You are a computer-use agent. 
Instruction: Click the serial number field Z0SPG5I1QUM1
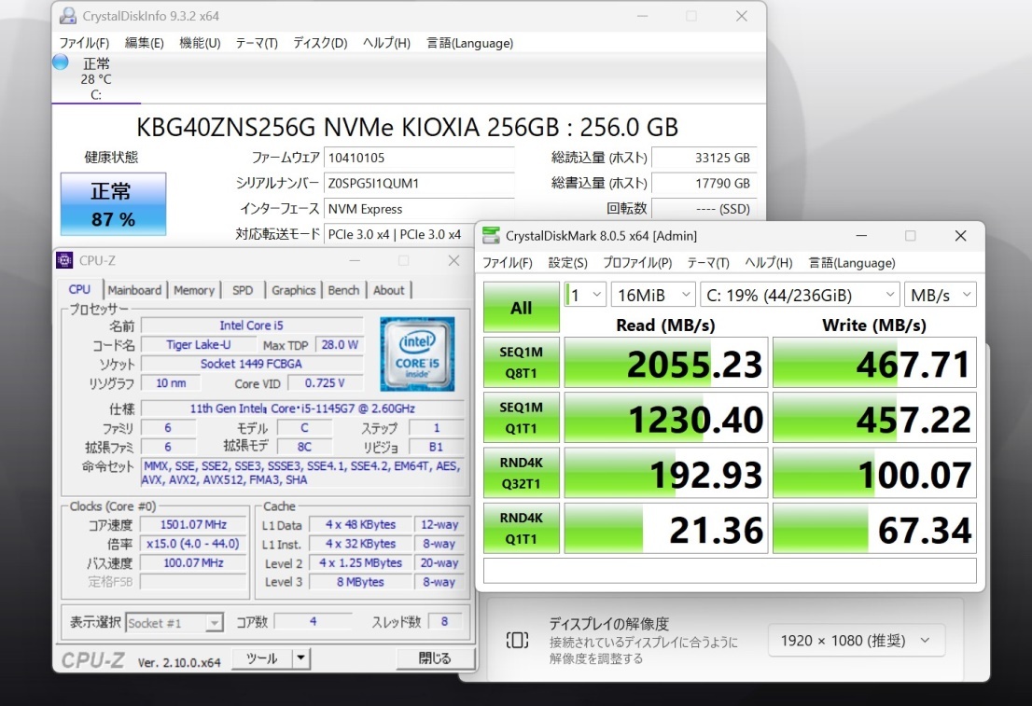click(419, 184)
